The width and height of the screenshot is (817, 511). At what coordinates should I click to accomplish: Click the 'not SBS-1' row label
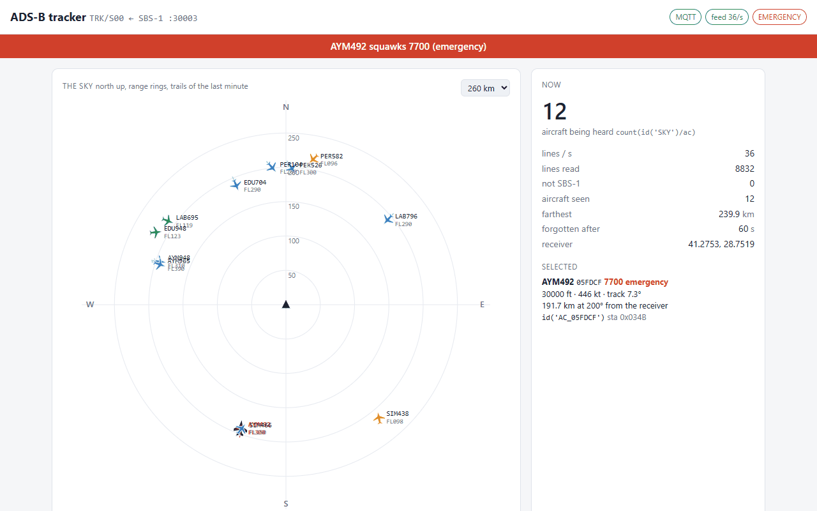coord(561,184)
